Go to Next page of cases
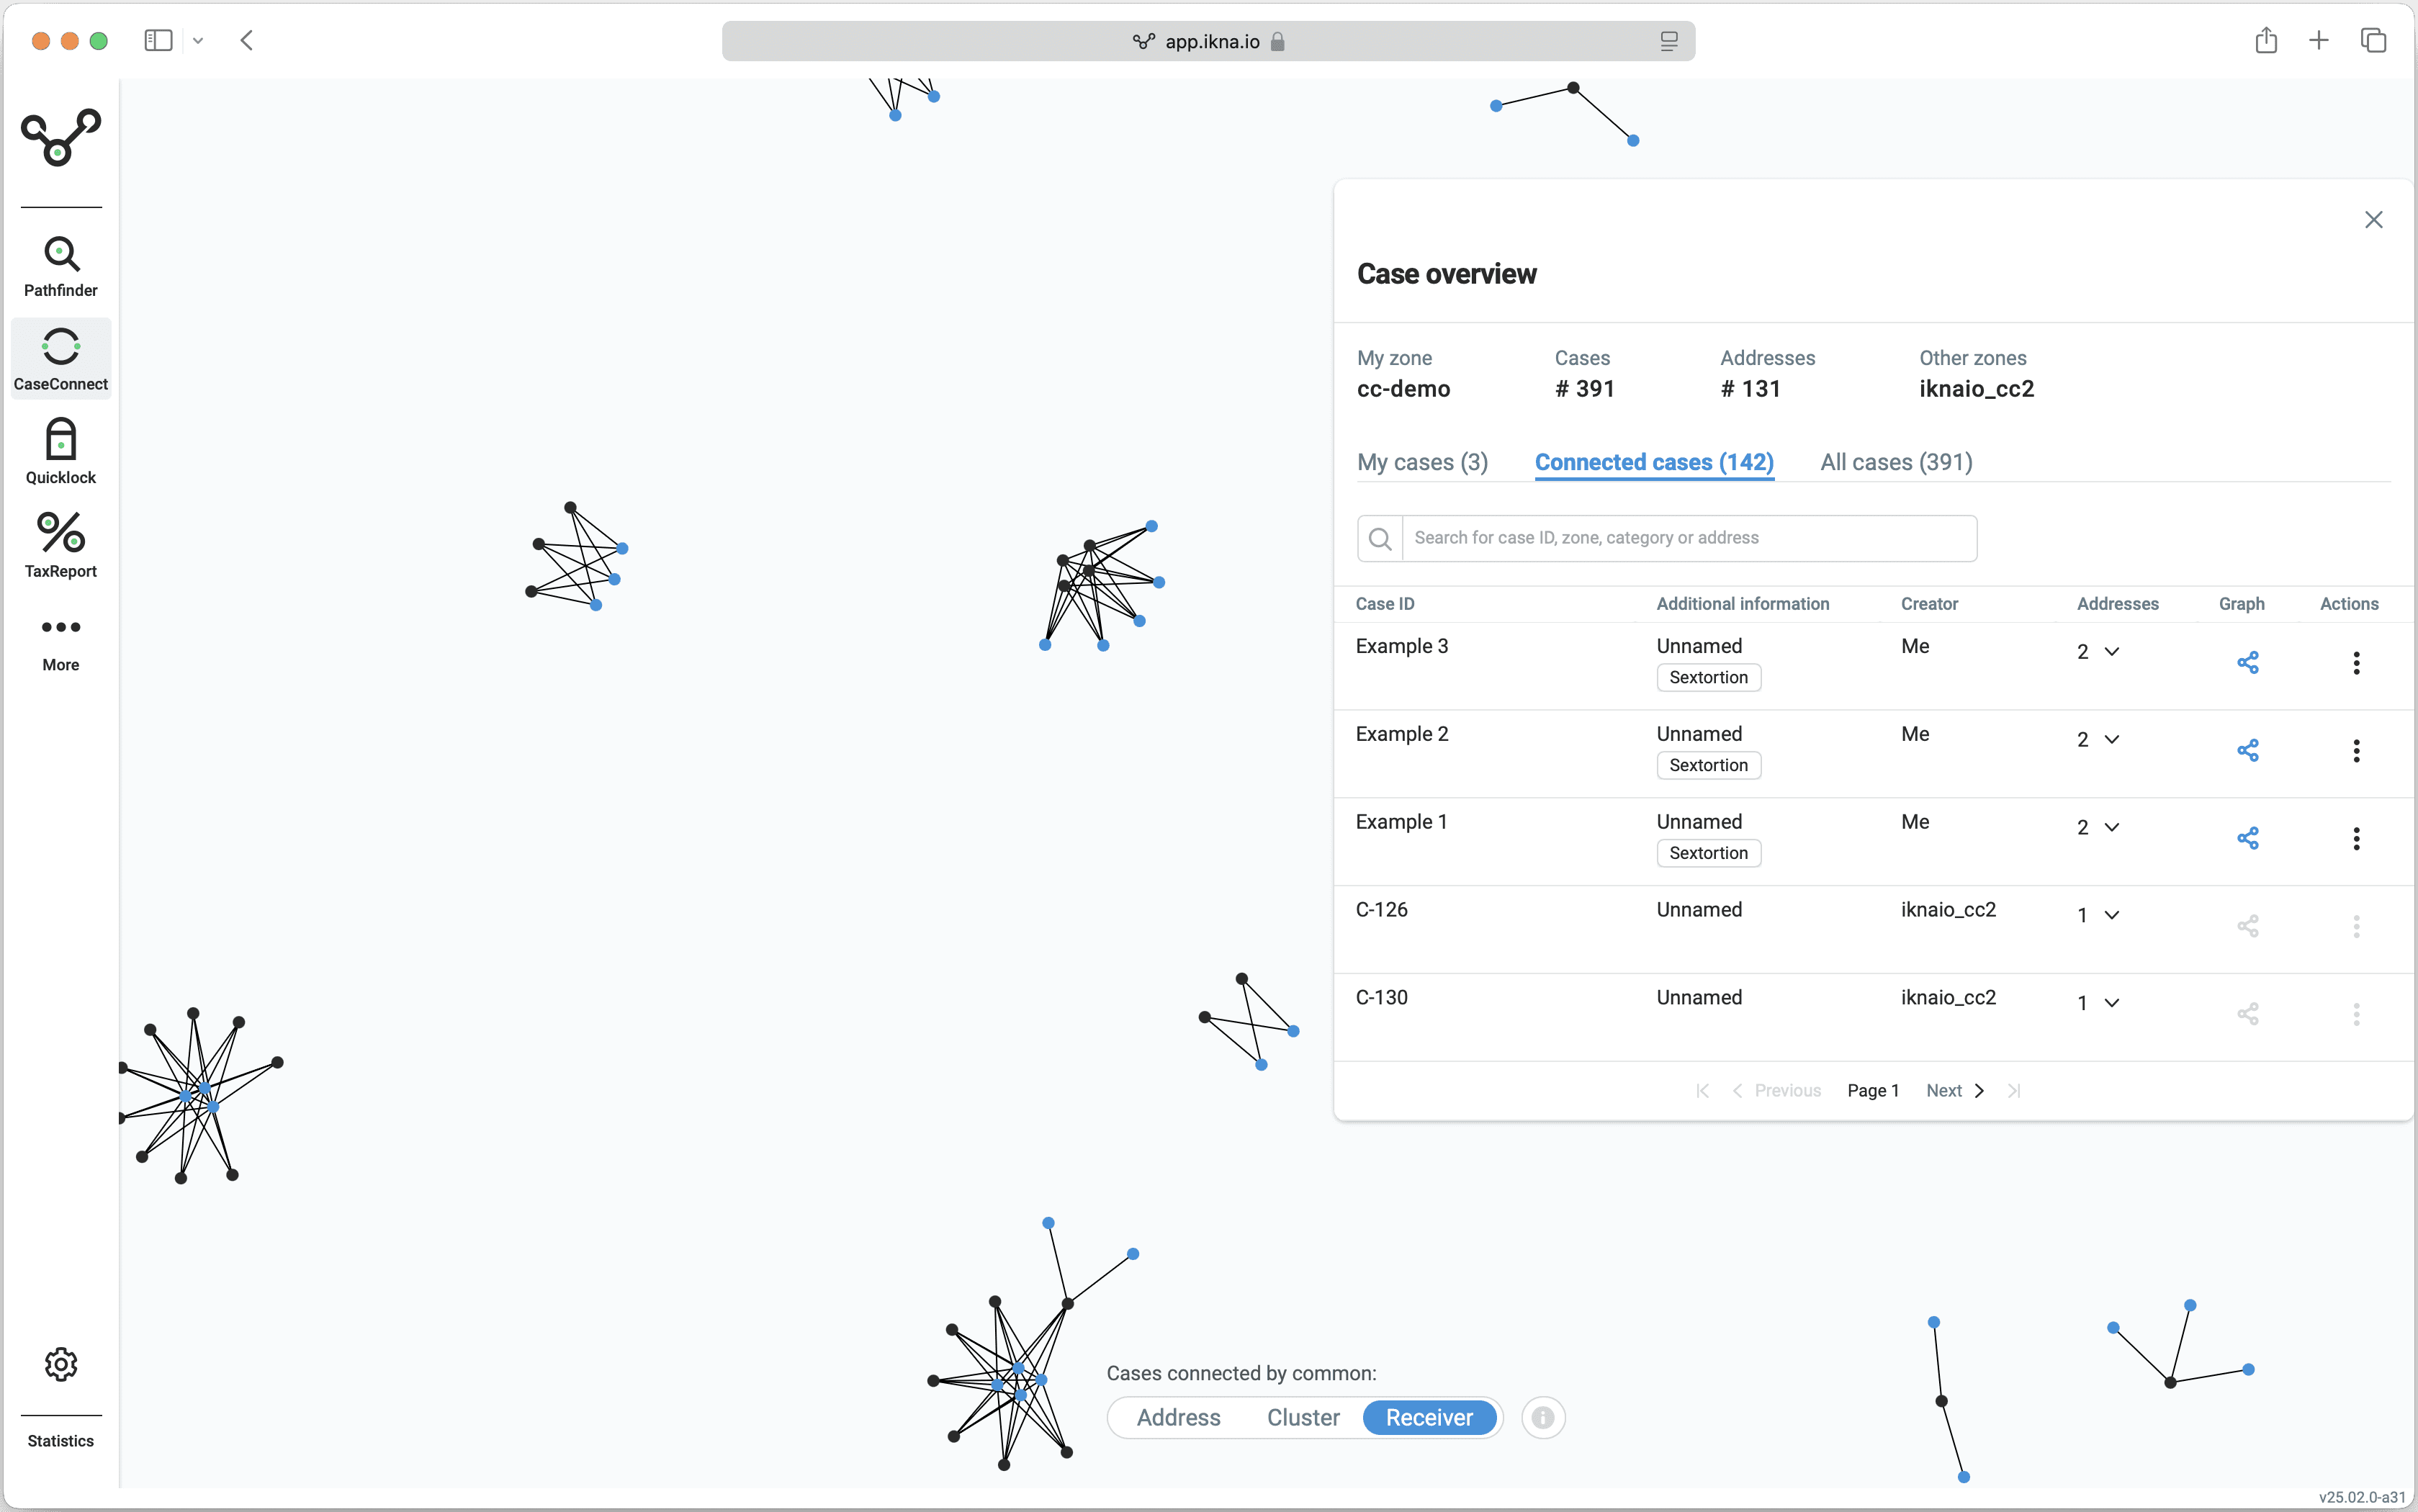This screenshot has width=2418, height=1512. click(1954, 1090)
